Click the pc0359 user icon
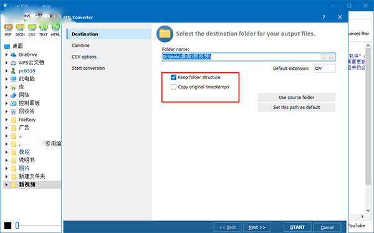Screen dimensions: 374x233 [13, 71]
